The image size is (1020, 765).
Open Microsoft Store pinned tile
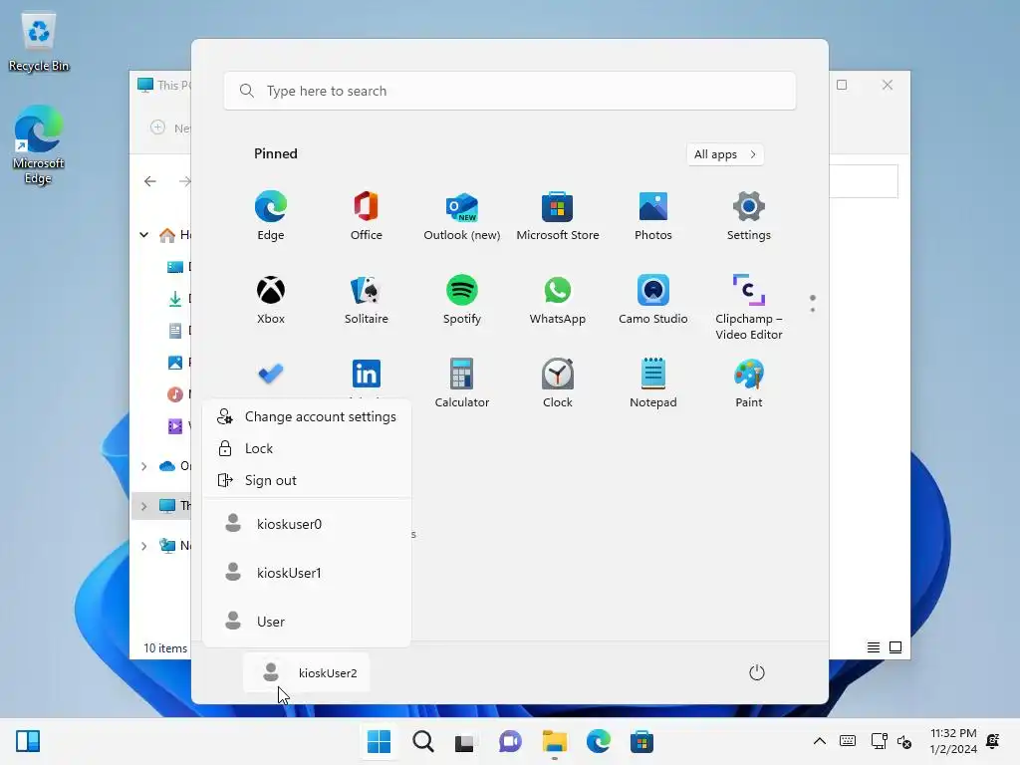point(558,216)
